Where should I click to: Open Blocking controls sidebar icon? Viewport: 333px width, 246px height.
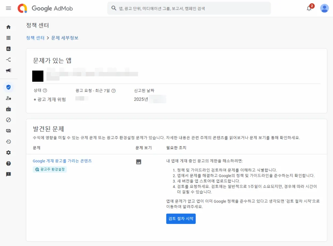[x=8, y=120]
